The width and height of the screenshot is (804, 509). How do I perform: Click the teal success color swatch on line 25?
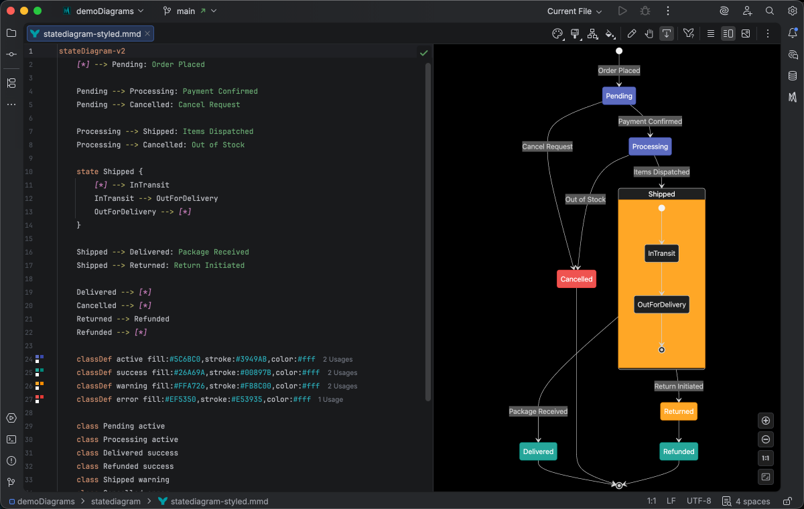coord(40,372)
